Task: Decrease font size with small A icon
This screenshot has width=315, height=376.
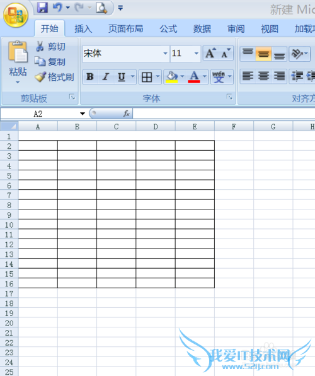Action: point(226,53)
